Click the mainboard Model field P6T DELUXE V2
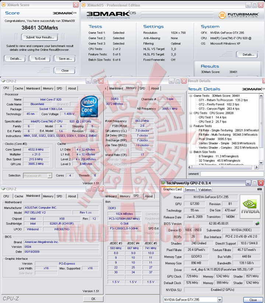Image resolution: width=265 pixels, height=303 pixels. tap(48, 213)
